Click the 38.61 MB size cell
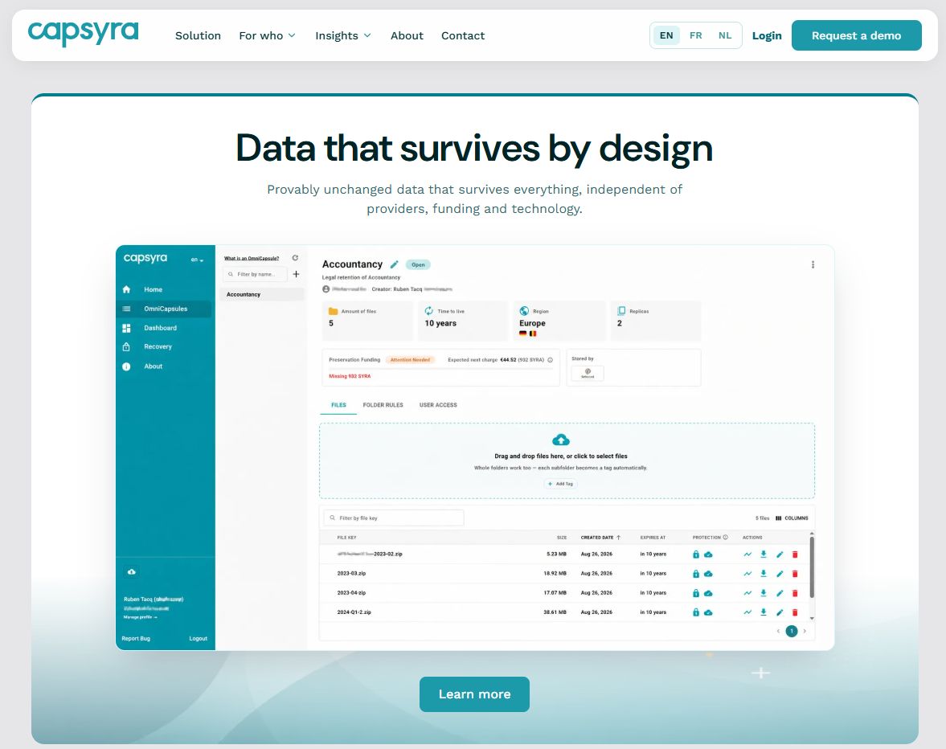This screenshot has width=946, height=749. click(x=555, y=612)
